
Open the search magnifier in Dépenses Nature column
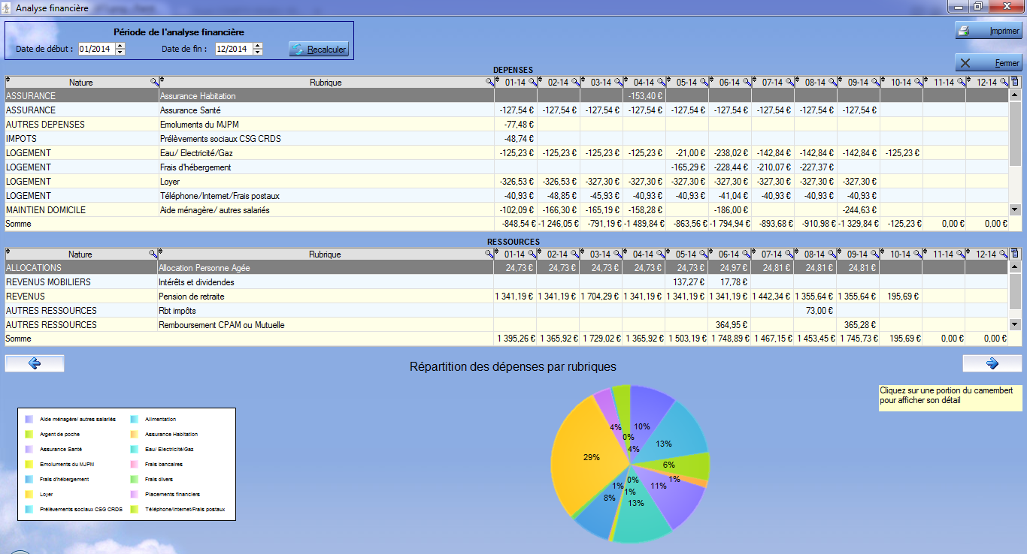154,83
